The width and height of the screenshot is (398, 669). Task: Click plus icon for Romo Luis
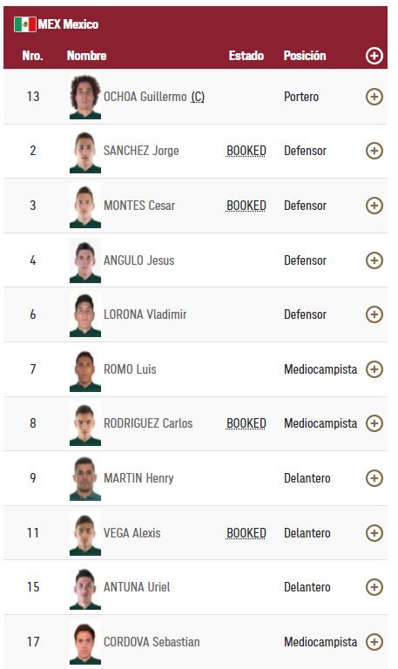click(374, 369)
